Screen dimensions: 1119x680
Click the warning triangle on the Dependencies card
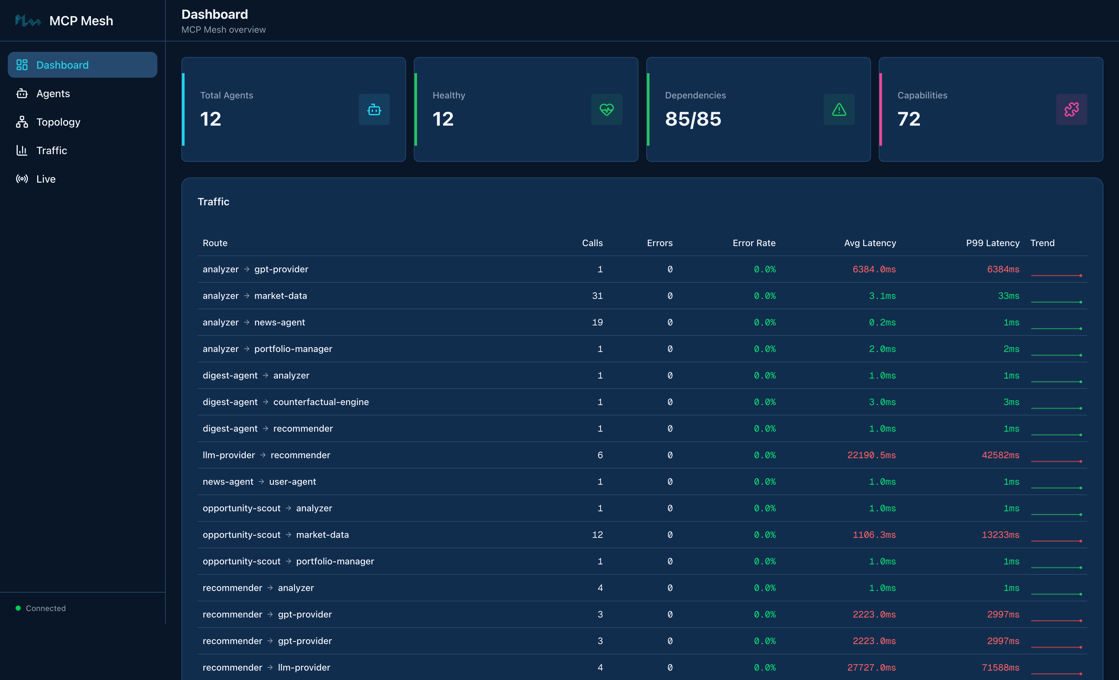point(839,109)
